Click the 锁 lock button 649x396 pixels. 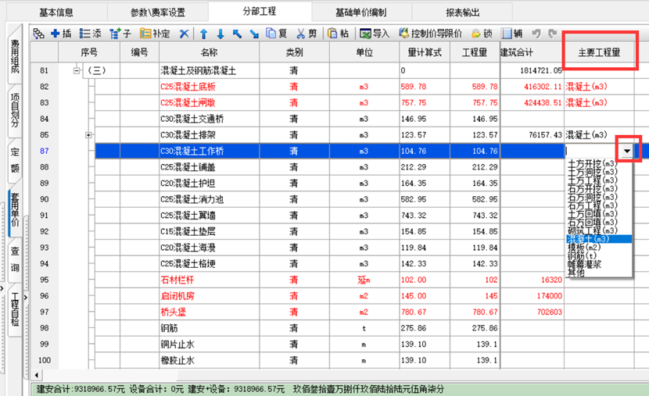coord(482,34)
